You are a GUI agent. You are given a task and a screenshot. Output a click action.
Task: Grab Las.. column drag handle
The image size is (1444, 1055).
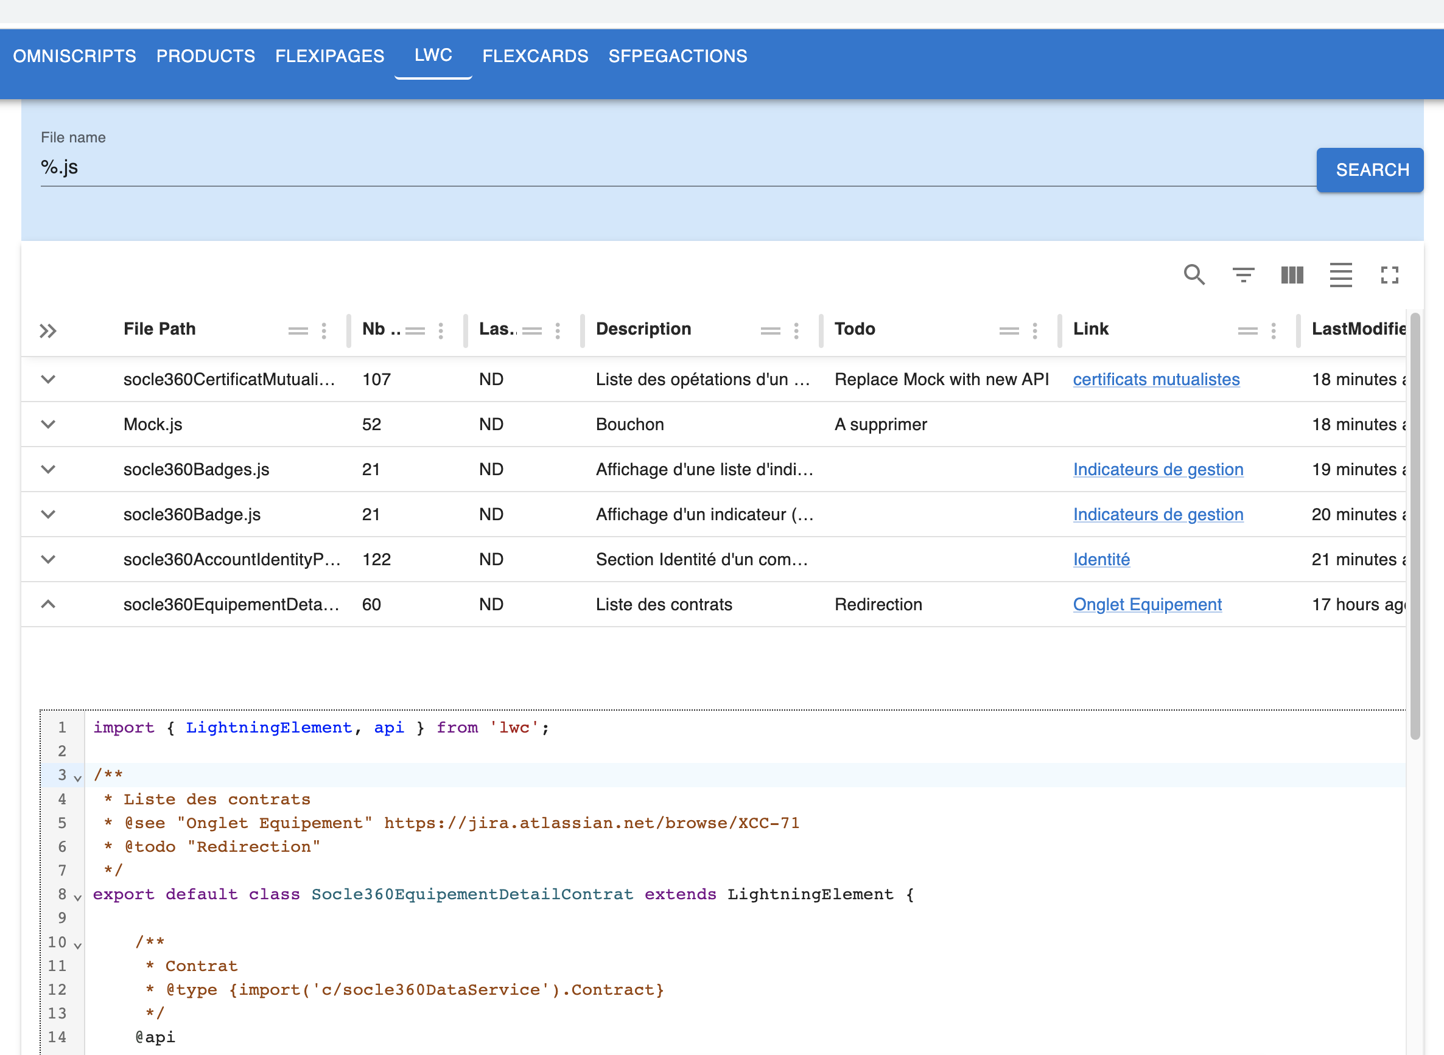pyautogui.click(x=531, y=331)
